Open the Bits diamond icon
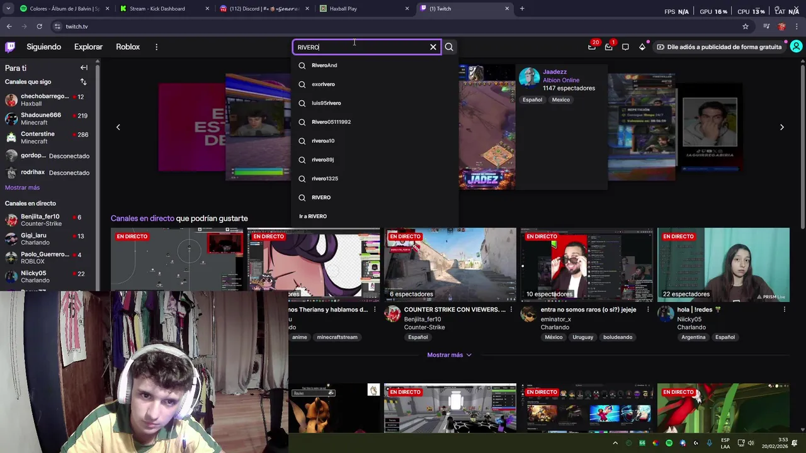This screenshot has height=453, width=806. 642,47
